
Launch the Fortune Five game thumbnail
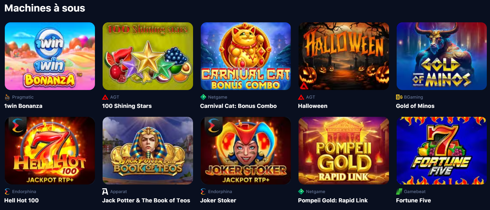(441, 151)
